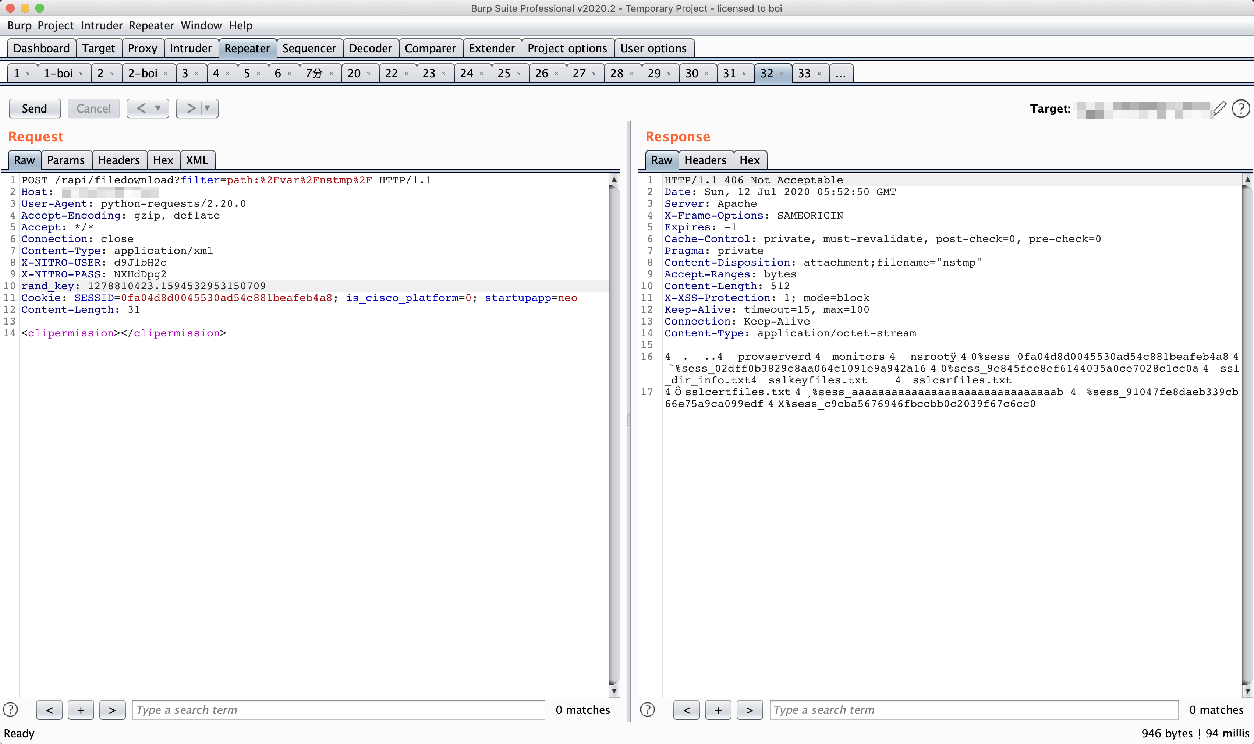Click the Send button

pos(34,108)
